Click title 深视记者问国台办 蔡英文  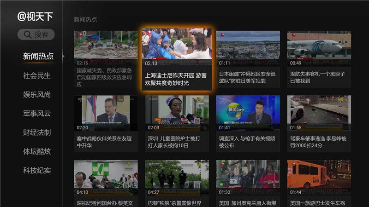tap(105, 203)
